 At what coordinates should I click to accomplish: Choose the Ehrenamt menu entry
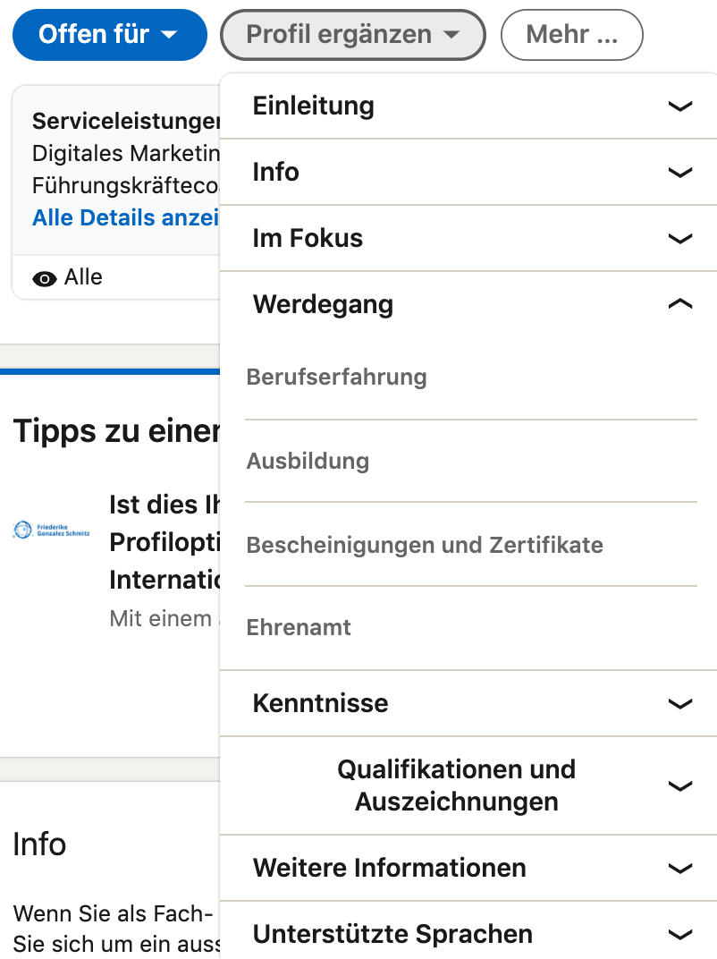tap(299, 627)
